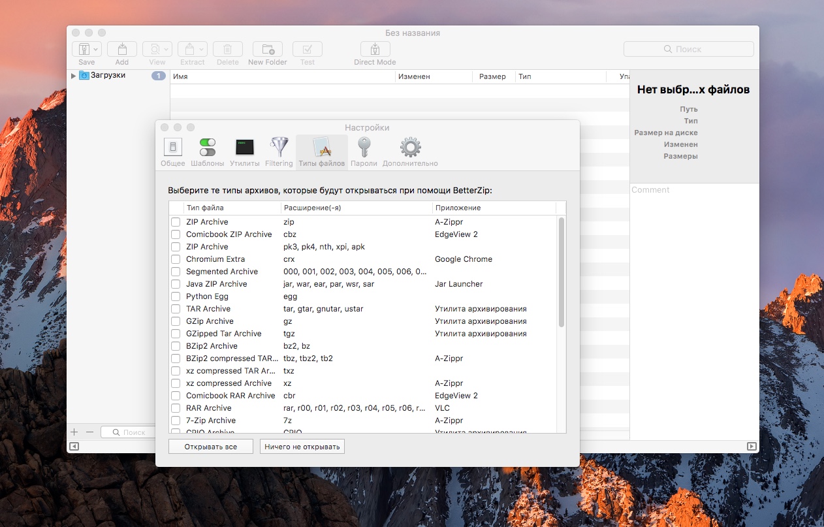Enable the RAR Archive checkbox
The image size is (824, 527).
point(176,408)
